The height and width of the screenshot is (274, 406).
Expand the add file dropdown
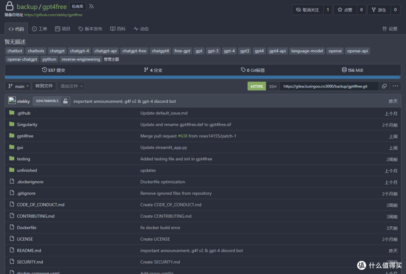[71, 86]
